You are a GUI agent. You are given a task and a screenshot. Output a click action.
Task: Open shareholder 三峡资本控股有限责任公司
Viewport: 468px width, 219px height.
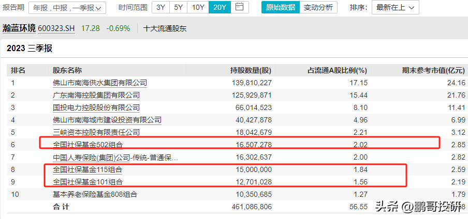(x=96, y=132)
